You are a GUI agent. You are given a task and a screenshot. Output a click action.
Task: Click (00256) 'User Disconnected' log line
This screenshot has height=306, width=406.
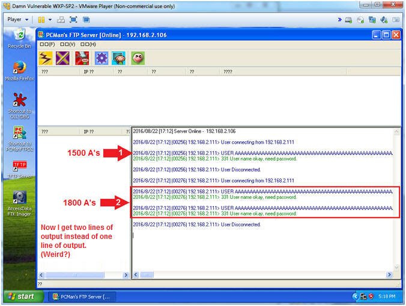point(196,169)
